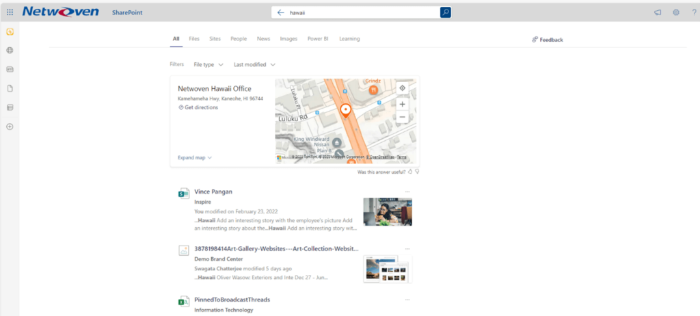Click Get directions link
The height and width of the screenshot is (316, 700).
coord(198,107)
